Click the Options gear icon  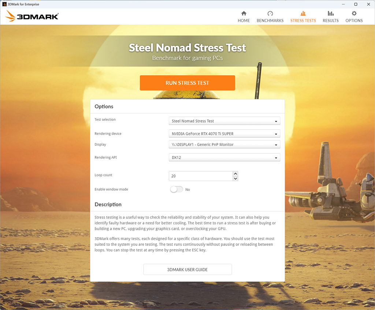click(x=354, y=14)
